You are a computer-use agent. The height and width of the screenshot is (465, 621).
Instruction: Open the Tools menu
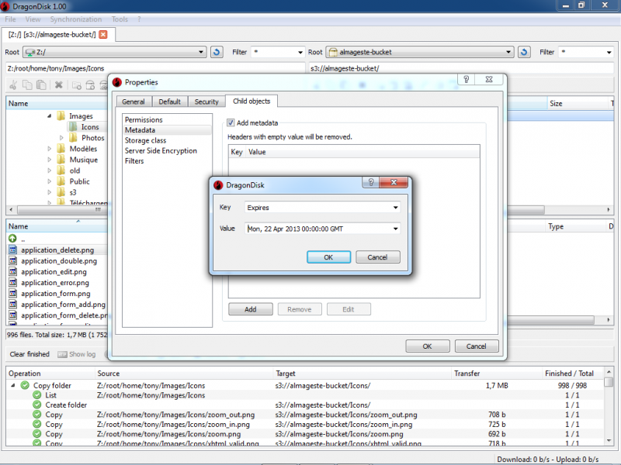click(x=120, y=19)
